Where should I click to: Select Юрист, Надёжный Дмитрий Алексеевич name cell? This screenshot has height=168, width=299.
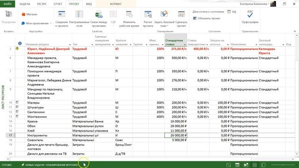pos(49,51)
